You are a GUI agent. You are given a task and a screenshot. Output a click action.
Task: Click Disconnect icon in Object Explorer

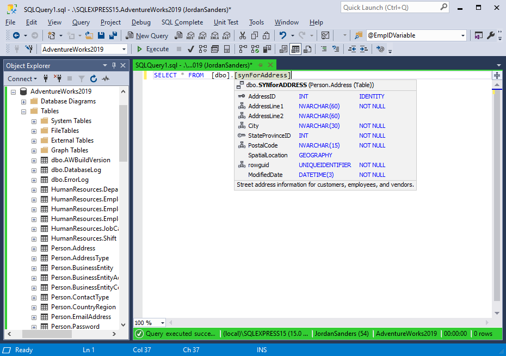click(x=58, y=79)
